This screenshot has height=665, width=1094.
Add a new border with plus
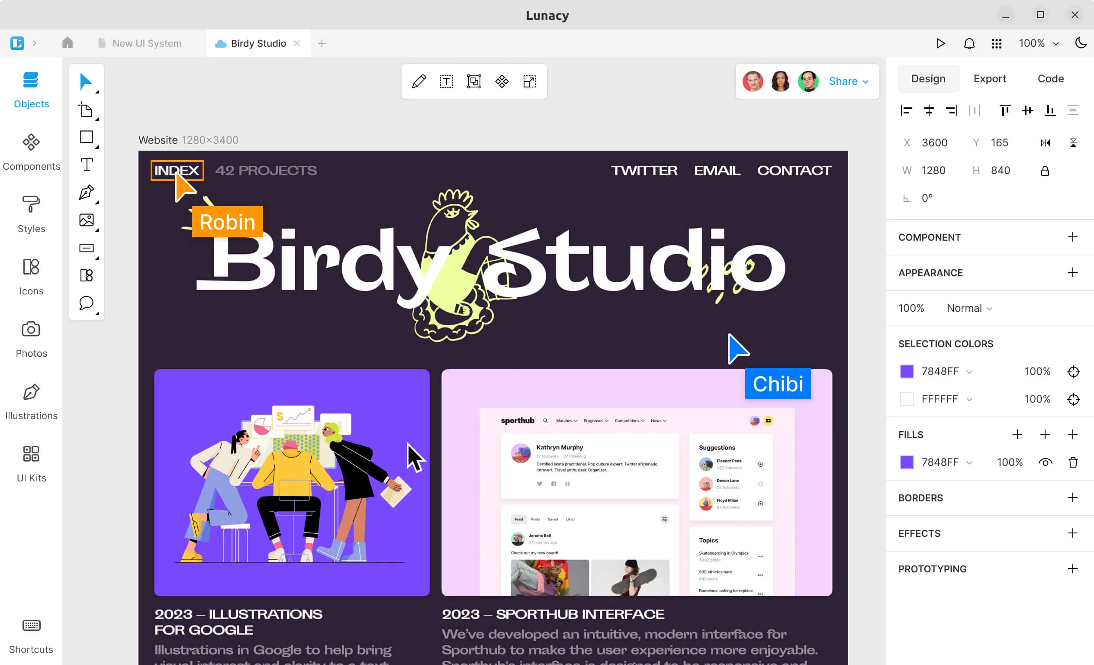1072,497
